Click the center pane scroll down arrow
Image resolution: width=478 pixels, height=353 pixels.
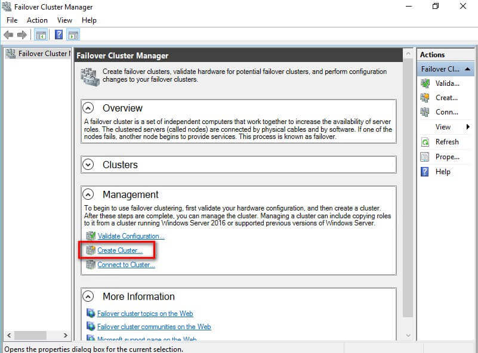(x=408, y=335)
